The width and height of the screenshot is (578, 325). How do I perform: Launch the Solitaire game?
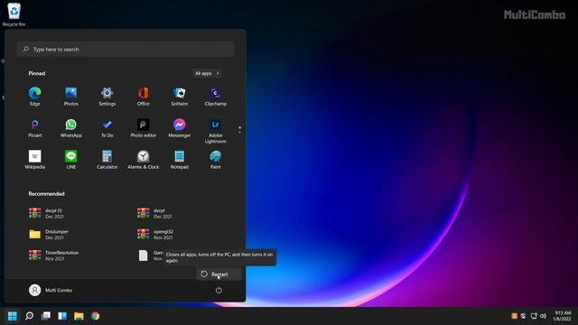click(180, 97)
